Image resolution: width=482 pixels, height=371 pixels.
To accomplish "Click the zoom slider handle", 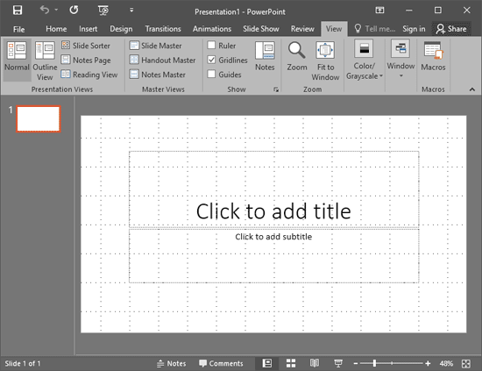I will 374,364.
